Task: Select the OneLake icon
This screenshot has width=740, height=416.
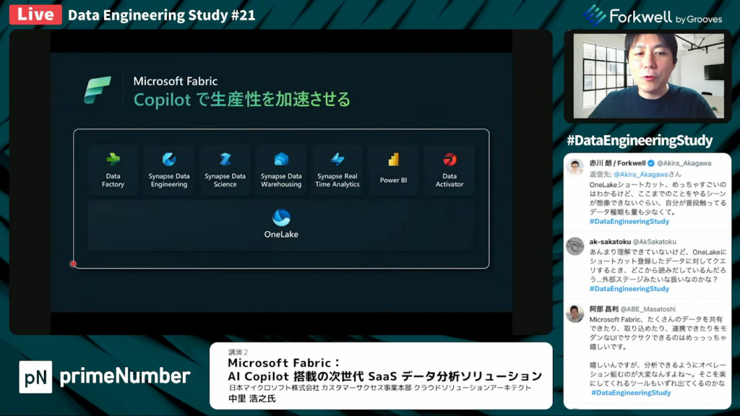Action: tap(281, 217)
